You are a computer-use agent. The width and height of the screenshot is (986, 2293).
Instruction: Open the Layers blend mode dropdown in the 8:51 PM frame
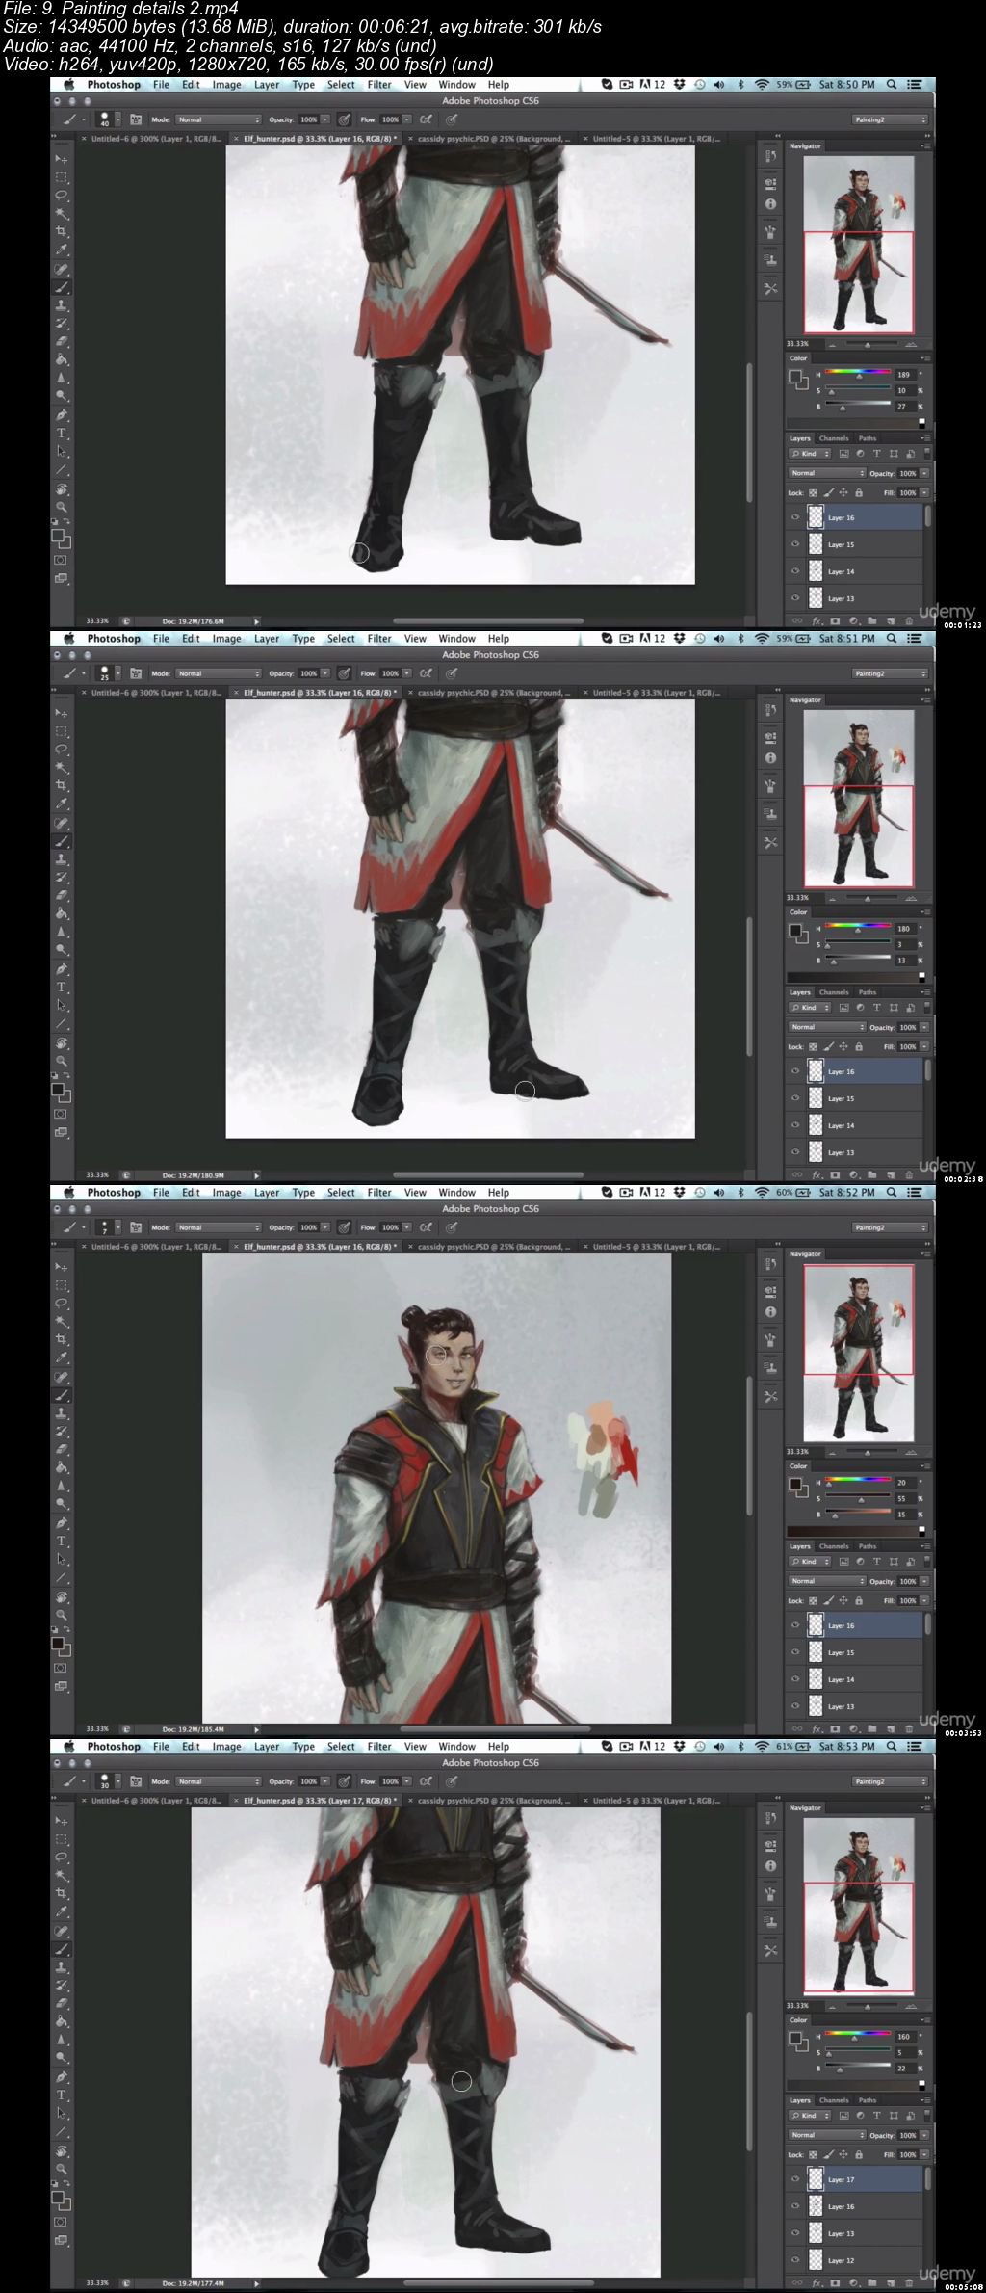[x=827, y=1027]
